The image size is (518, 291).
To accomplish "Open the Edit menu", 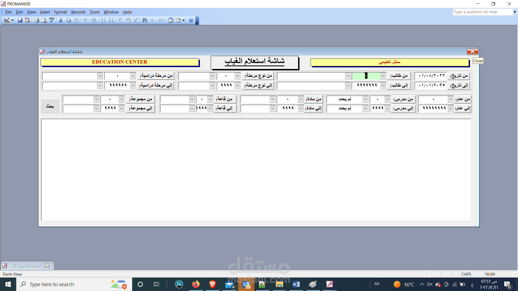I will point(19,12).
